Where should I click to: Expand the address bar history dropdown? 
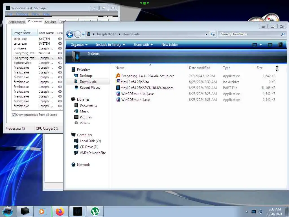point(206,34)
